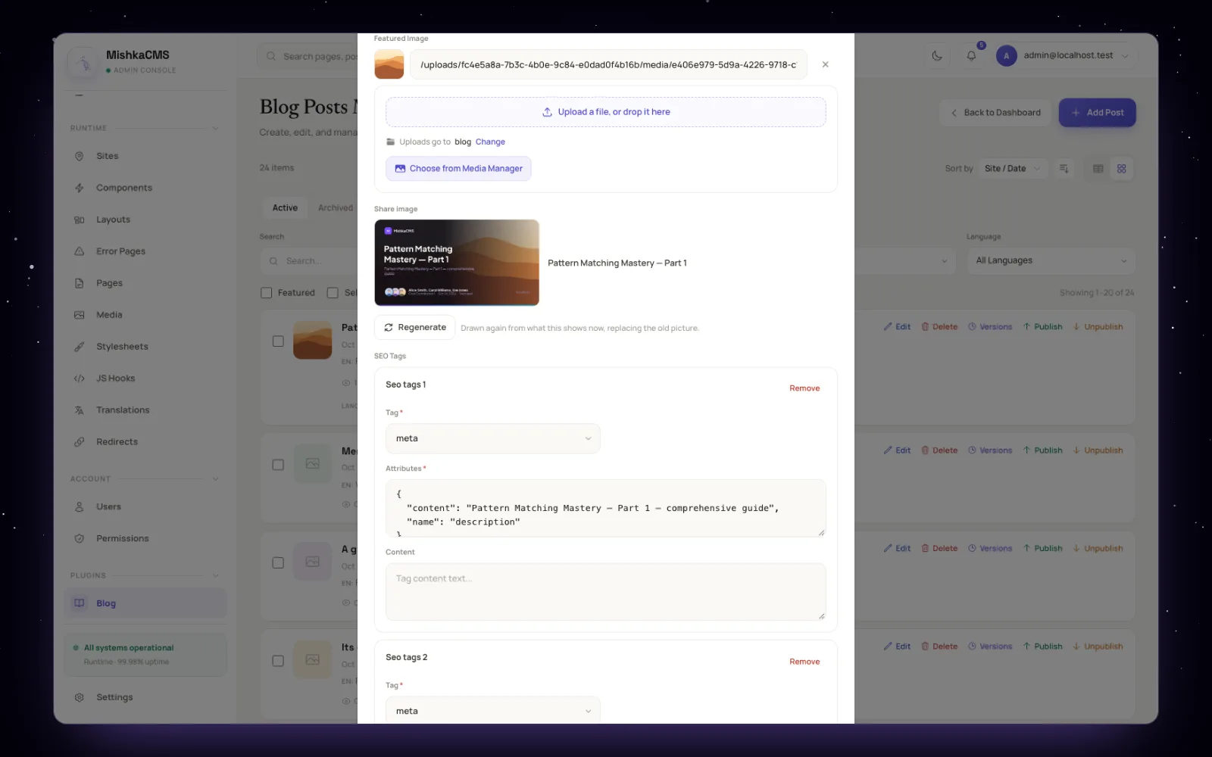Open the All Languages dropdown
Image resolution: width=1212 pixels, height=757 pixels.
tap(1051, 260)
